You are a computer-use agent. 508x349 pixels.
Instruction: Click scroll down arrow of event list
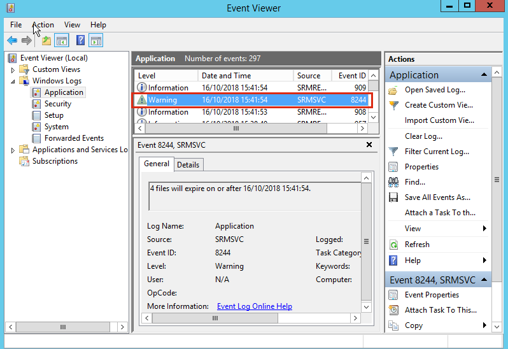point(373,117)
